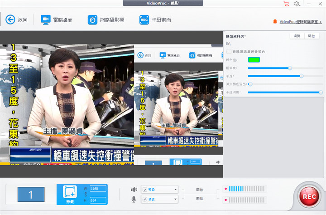This screenshot has height=215, width=326.
Task: Enable the chroma key green screen checkbox
Action: [x=229, y=52]
